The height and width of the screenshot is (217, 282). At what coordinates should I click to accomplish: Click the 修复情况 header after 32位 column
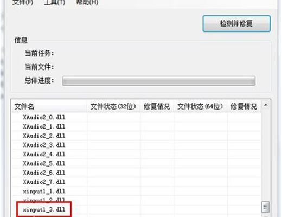157,106
